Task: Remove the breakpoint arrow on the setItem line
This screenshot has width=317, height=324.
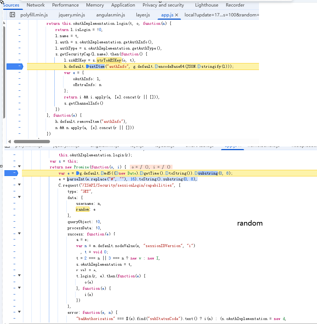Action: [x=15, y=66]
